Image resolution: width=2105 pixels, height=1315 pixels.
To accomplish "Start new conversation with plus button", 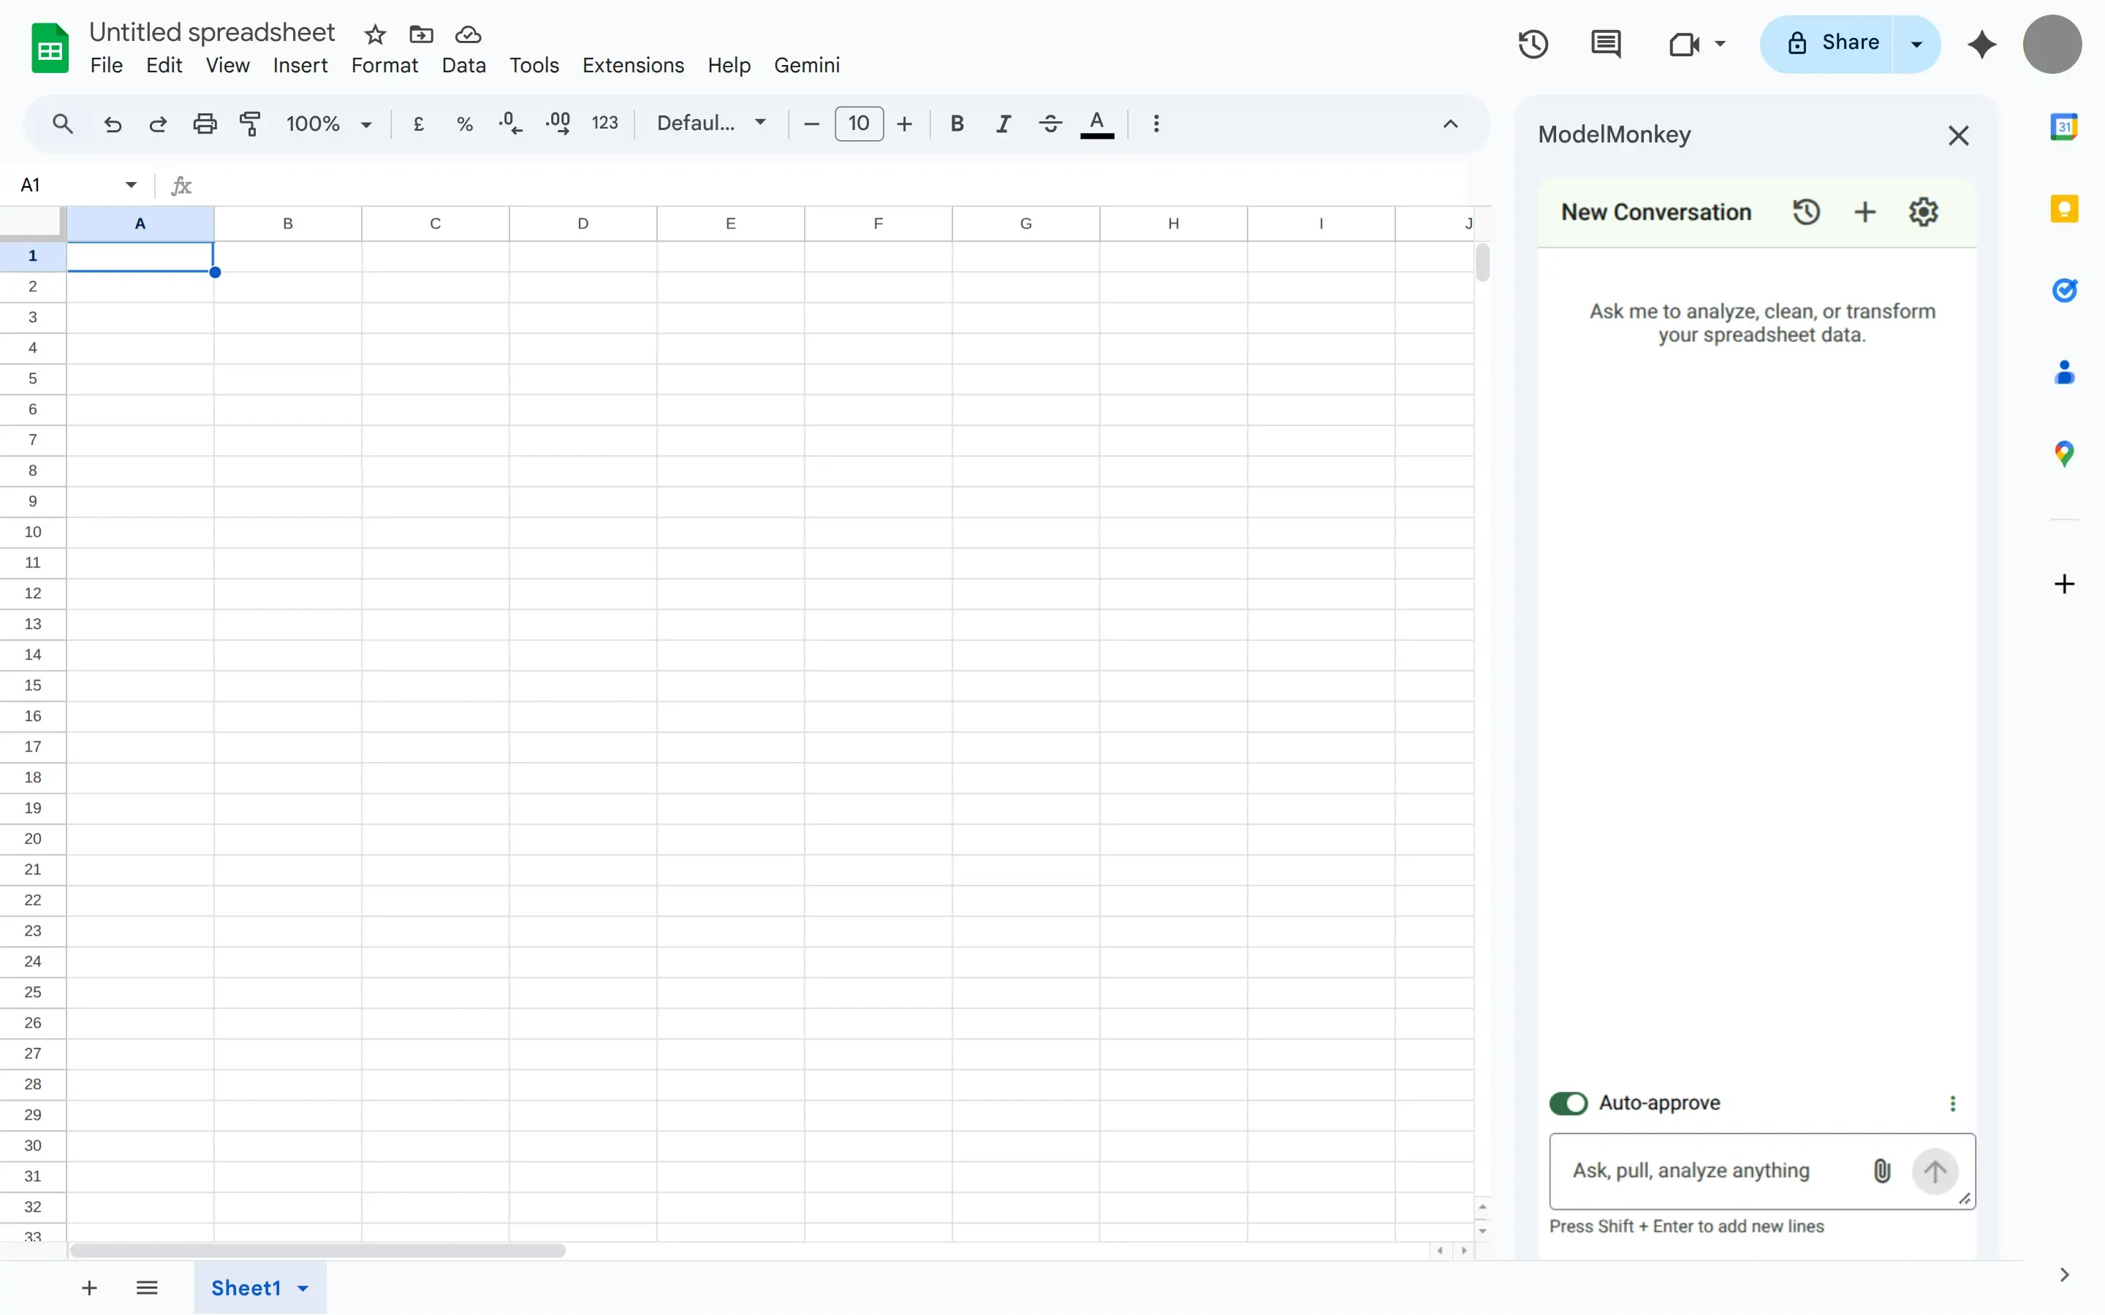I will point(1864,212).
